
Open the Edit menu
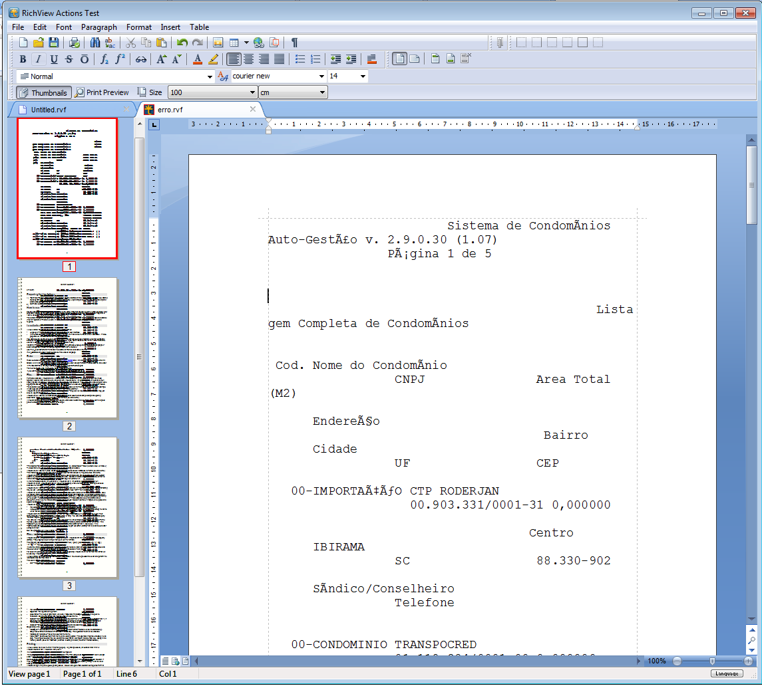click(x=40, y=27)
